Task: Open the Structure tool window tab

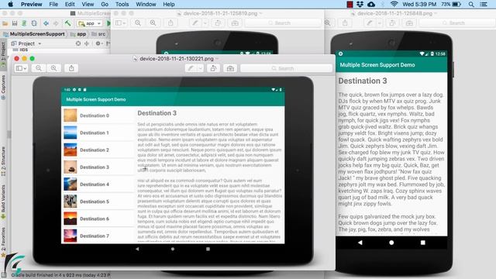Action: (x=3, y=161)
